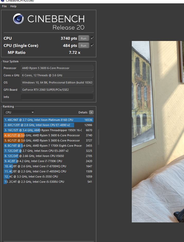The height and width of the screenshot is (242, 184).
Task: Click the 484 pts single core score
Action: (x=70, y=46)
